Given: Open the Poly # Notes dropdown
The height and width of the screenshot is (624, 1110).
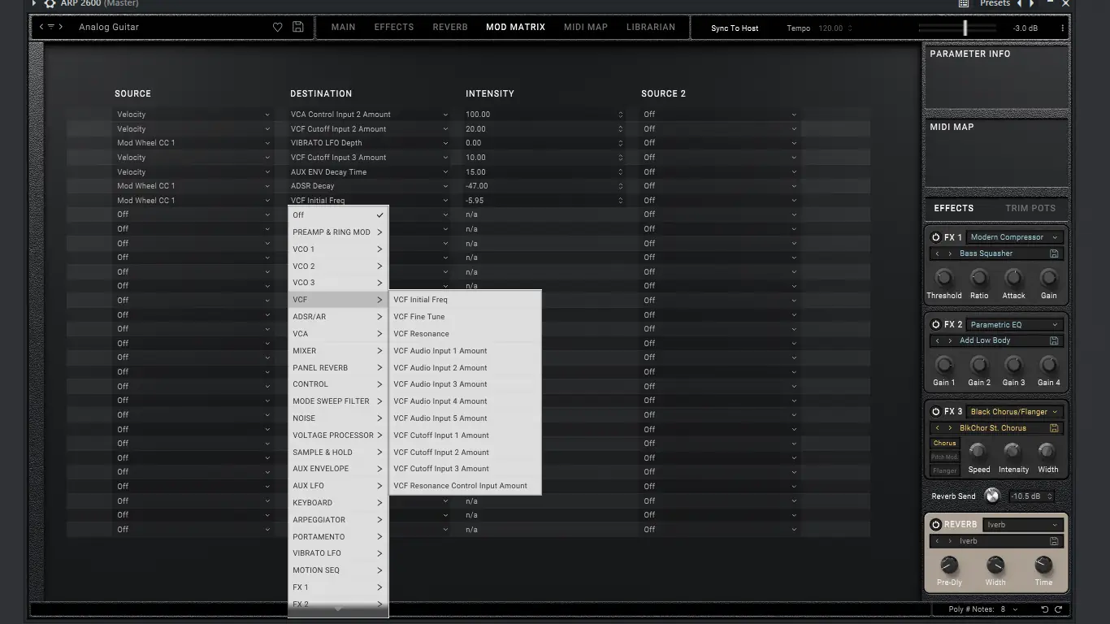Looking at the screenshot, I should pos(1008,609).
